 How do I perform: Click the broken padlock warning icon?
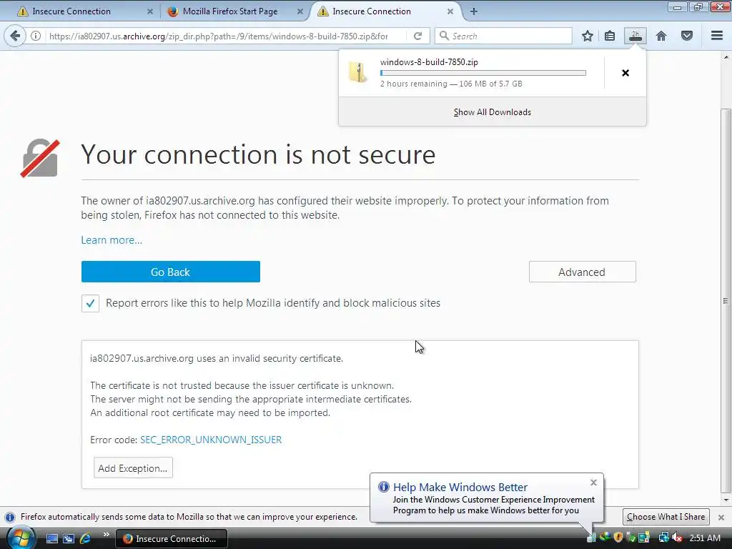click(40, 158)
